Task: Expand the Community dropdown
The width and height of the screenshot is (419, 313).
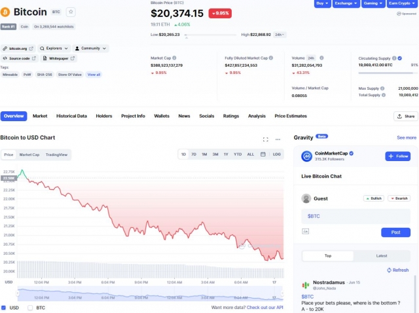Action: (x=90, y=48)
